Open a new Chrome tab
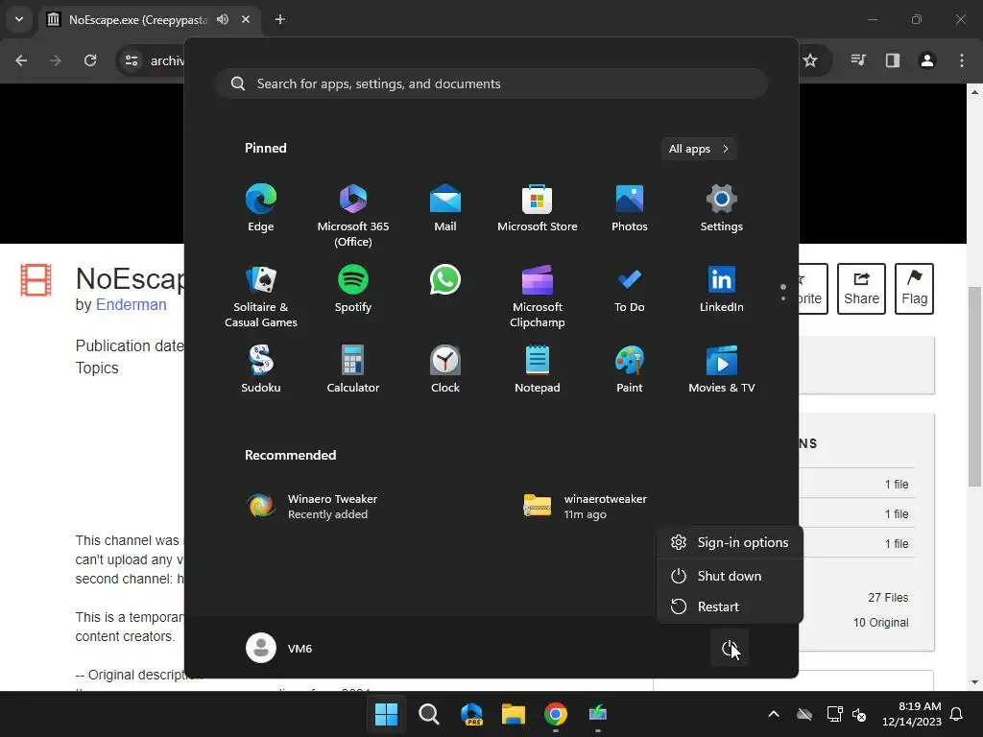Screen dimensions: 983x737 (280, 19)
